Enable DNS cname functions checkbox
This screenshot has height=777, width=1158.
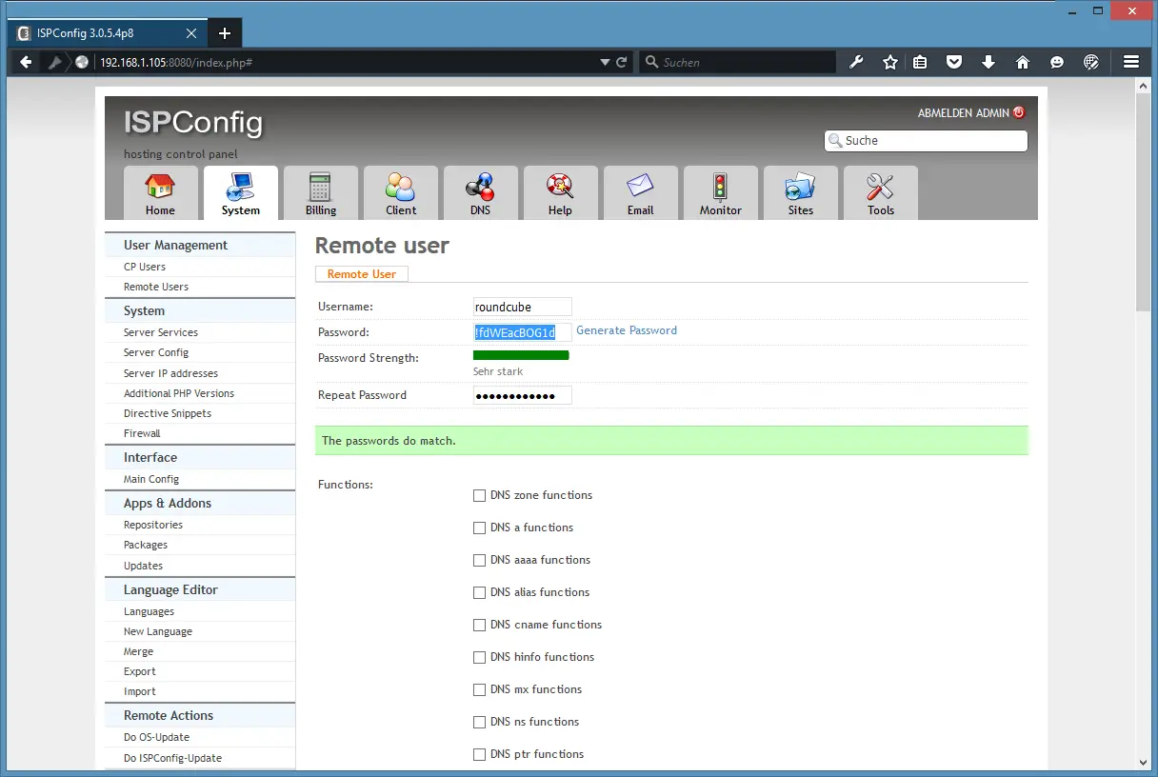pyautogui.click(x=480, y=625)
